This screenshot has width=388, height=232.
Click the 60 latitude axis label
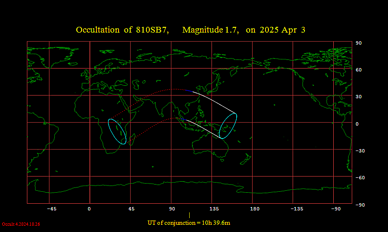tap(358, 70)
